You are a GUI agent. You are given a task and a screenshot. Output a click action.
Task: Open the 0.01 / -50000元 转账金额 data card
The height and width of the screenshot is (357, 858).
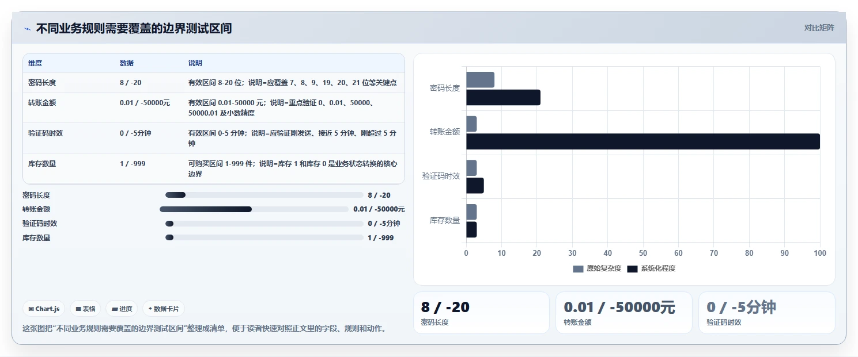623,313
